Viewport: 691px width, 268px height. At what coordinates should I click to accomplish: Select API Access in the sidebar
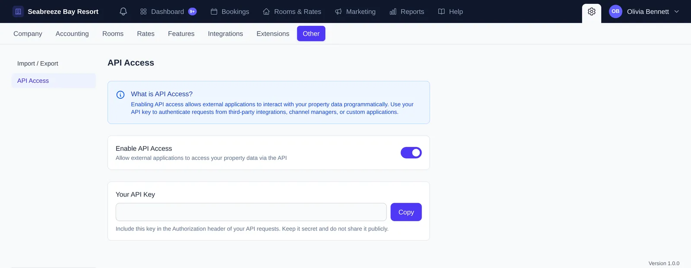click(x=54, y=81)
